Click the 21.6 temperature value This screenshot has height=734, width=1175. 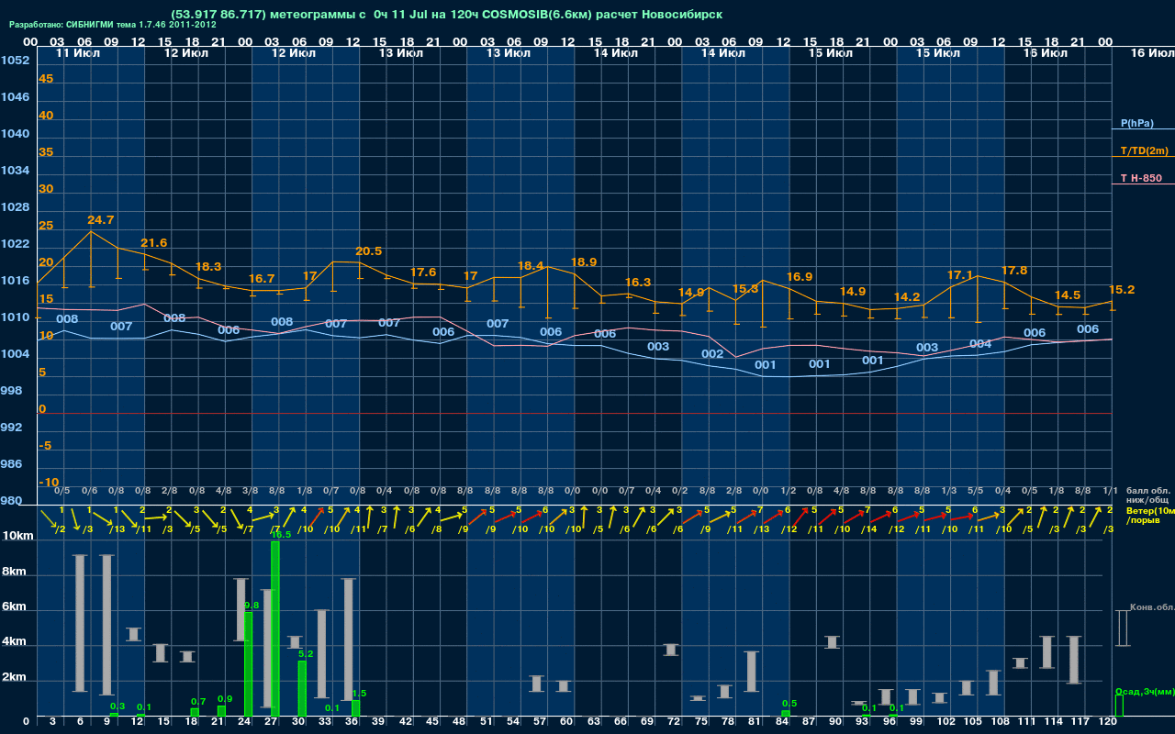pos(153,243)
